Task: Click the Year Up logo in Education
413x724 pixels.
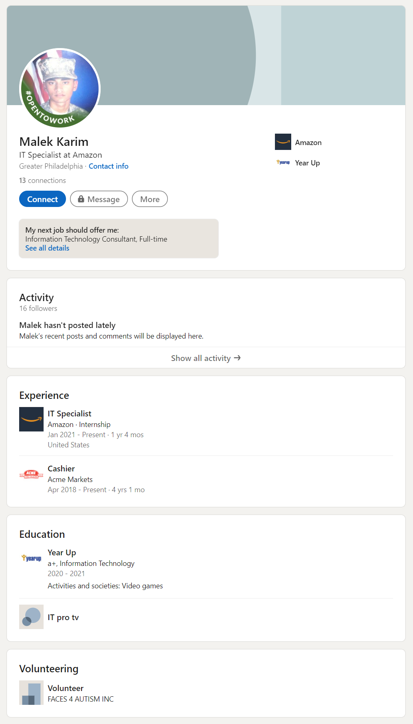Action: click(31, 558)
